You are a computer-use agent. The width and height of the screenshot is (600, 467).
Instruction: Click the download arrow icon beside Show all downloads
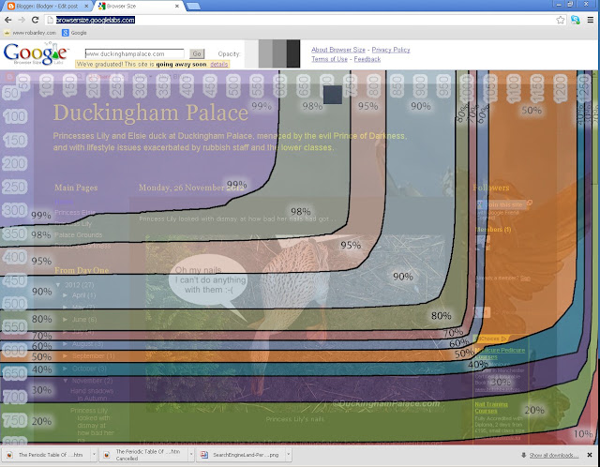click(x=523, y=455)
